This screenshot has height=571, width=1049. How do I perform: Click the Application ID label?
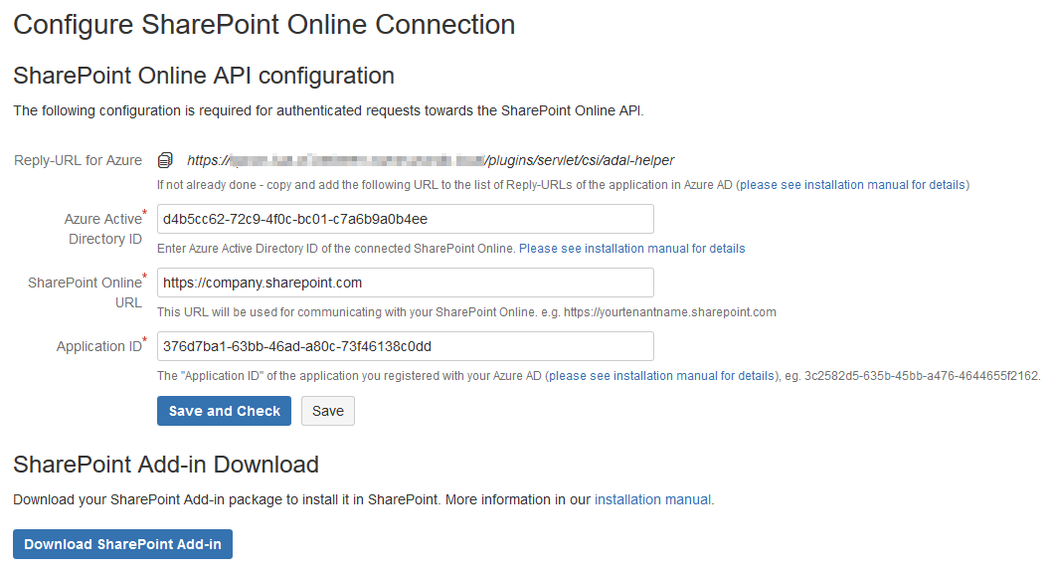[x=98, y=347]
